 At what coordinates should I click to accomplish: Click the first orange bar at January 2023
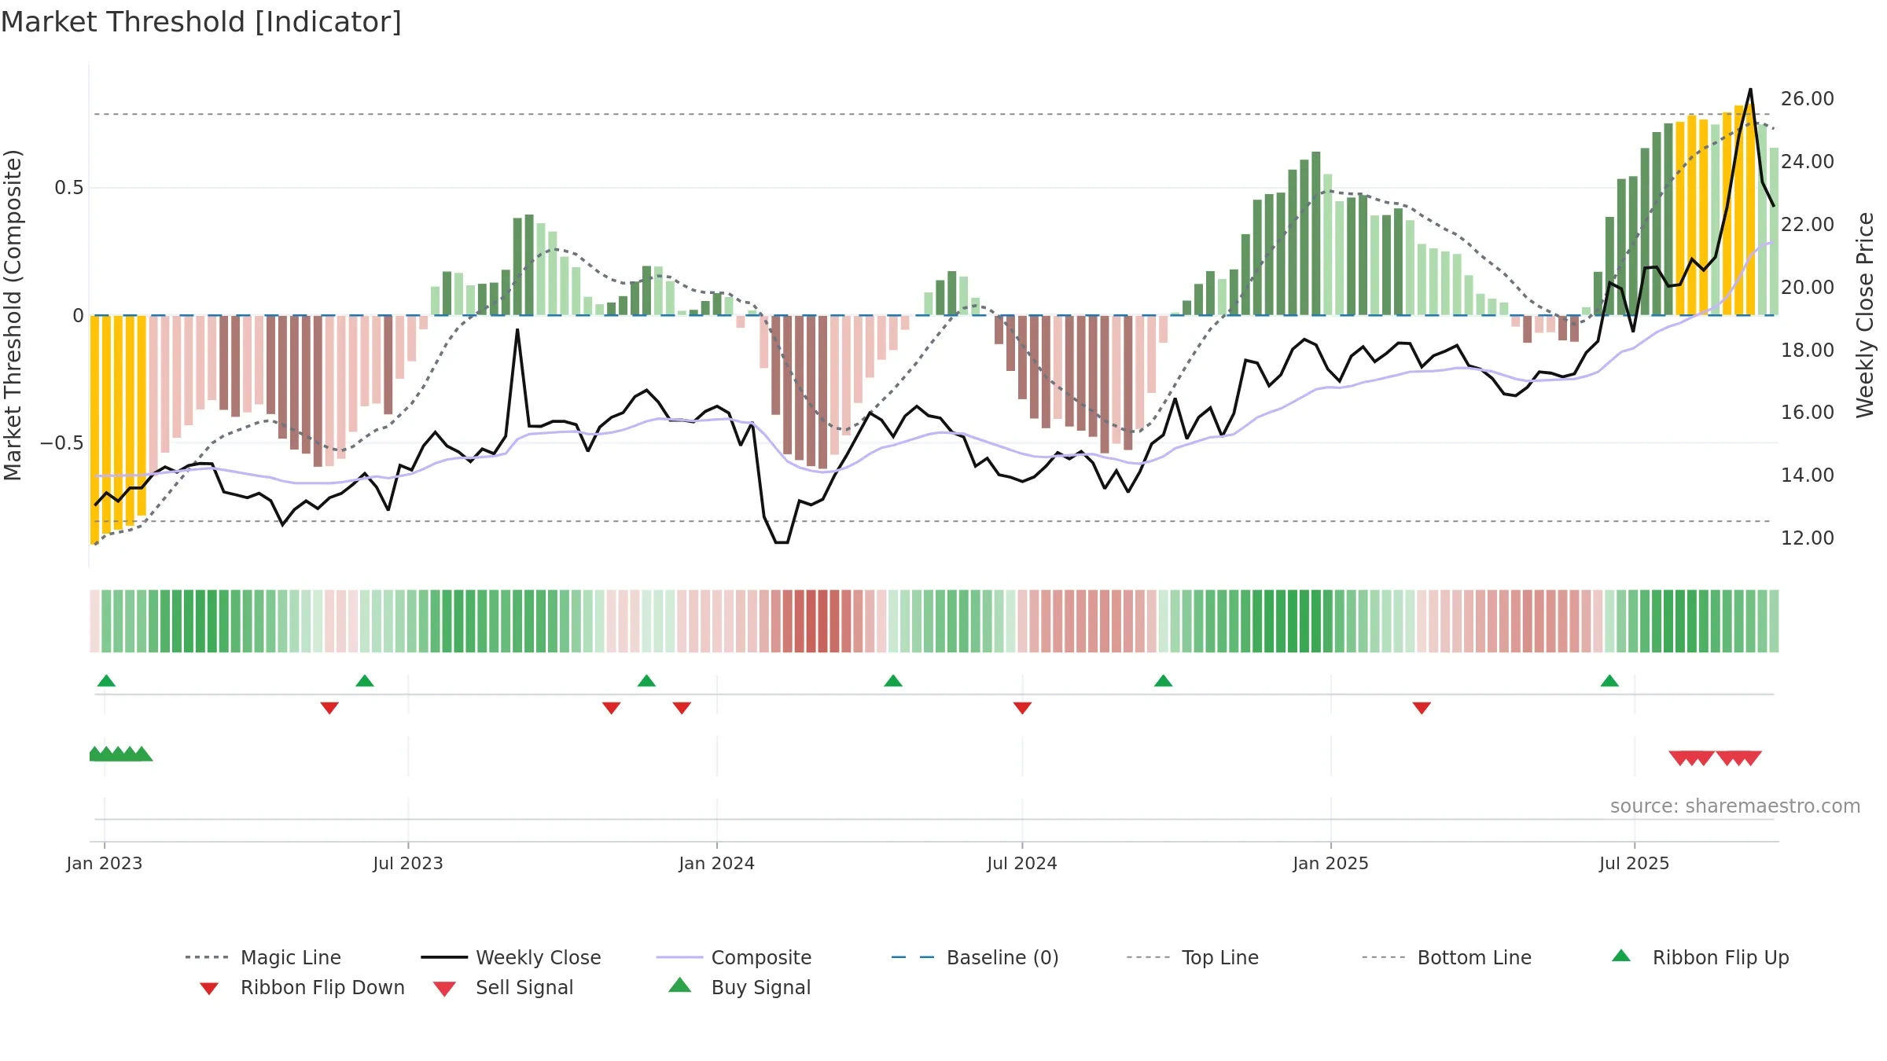point(94,430)
